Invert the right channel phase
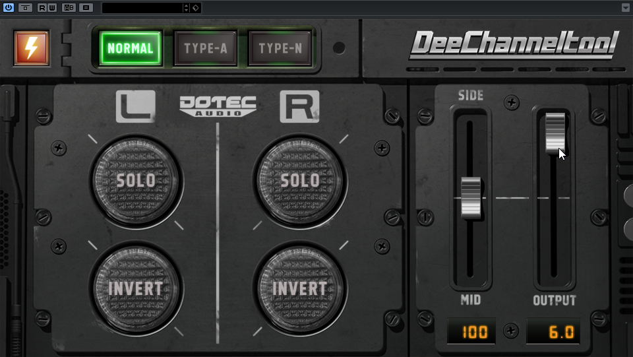Viewport: 633px width, 357px height. (300, 289)
